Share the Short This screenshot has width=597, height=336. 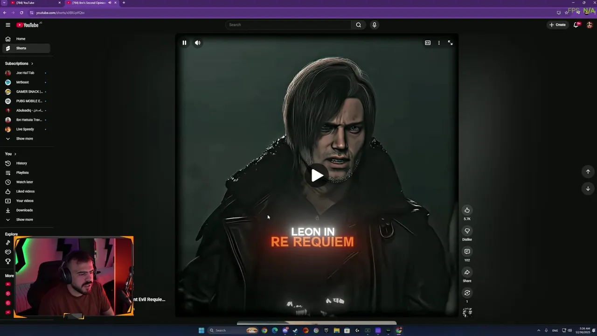click(x=467, y=272)
